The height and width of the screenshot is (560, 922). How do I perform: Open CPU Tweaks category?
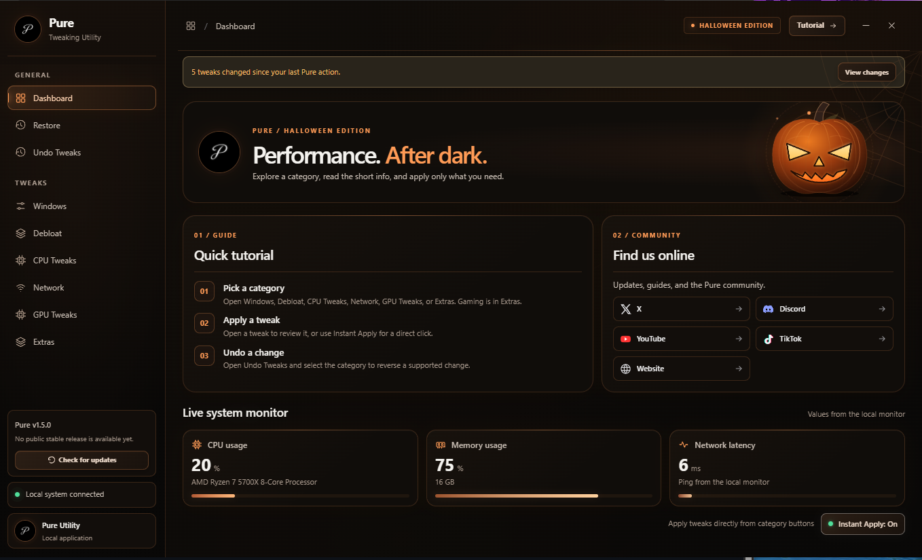pyautogui.click(x=81, y=261)
